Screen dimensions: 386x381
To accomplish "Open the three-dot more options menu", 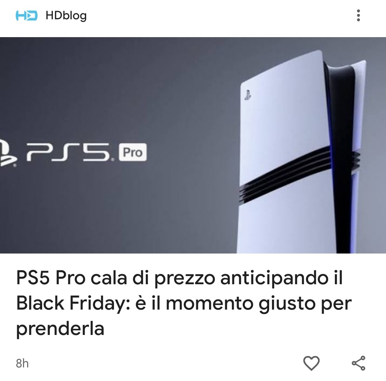I will click(x=358, y=15).
